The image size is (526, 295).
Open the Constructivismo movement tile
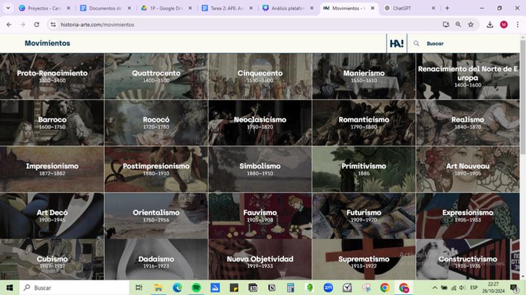pos(467,260)
